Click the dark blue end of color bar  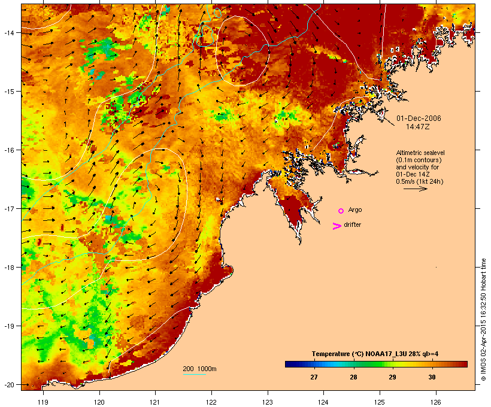[289, 364]
